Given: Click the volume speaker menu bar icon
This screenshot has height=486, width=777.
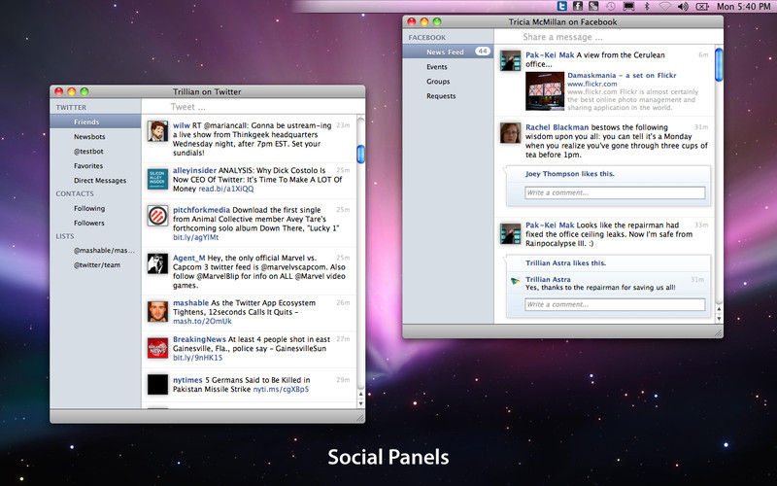Looking at the screenshot, I should pyautogui.click(x=683, y=7).
